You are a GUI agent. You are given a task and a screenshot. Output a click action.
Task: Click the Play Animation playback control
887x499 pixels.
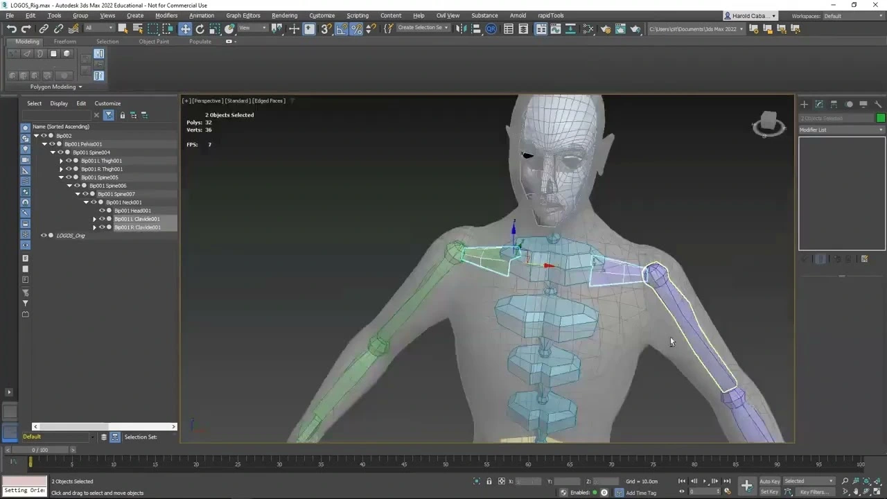tap(705, 481)
